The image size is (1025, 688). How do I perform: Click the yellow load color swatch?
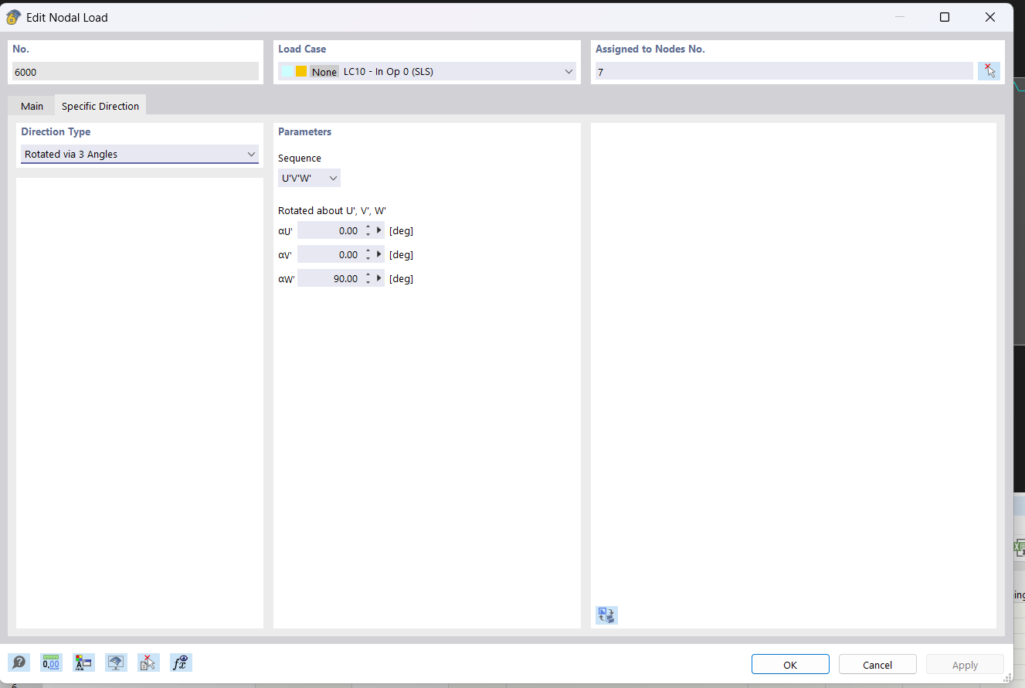click(x=301, y=71)
